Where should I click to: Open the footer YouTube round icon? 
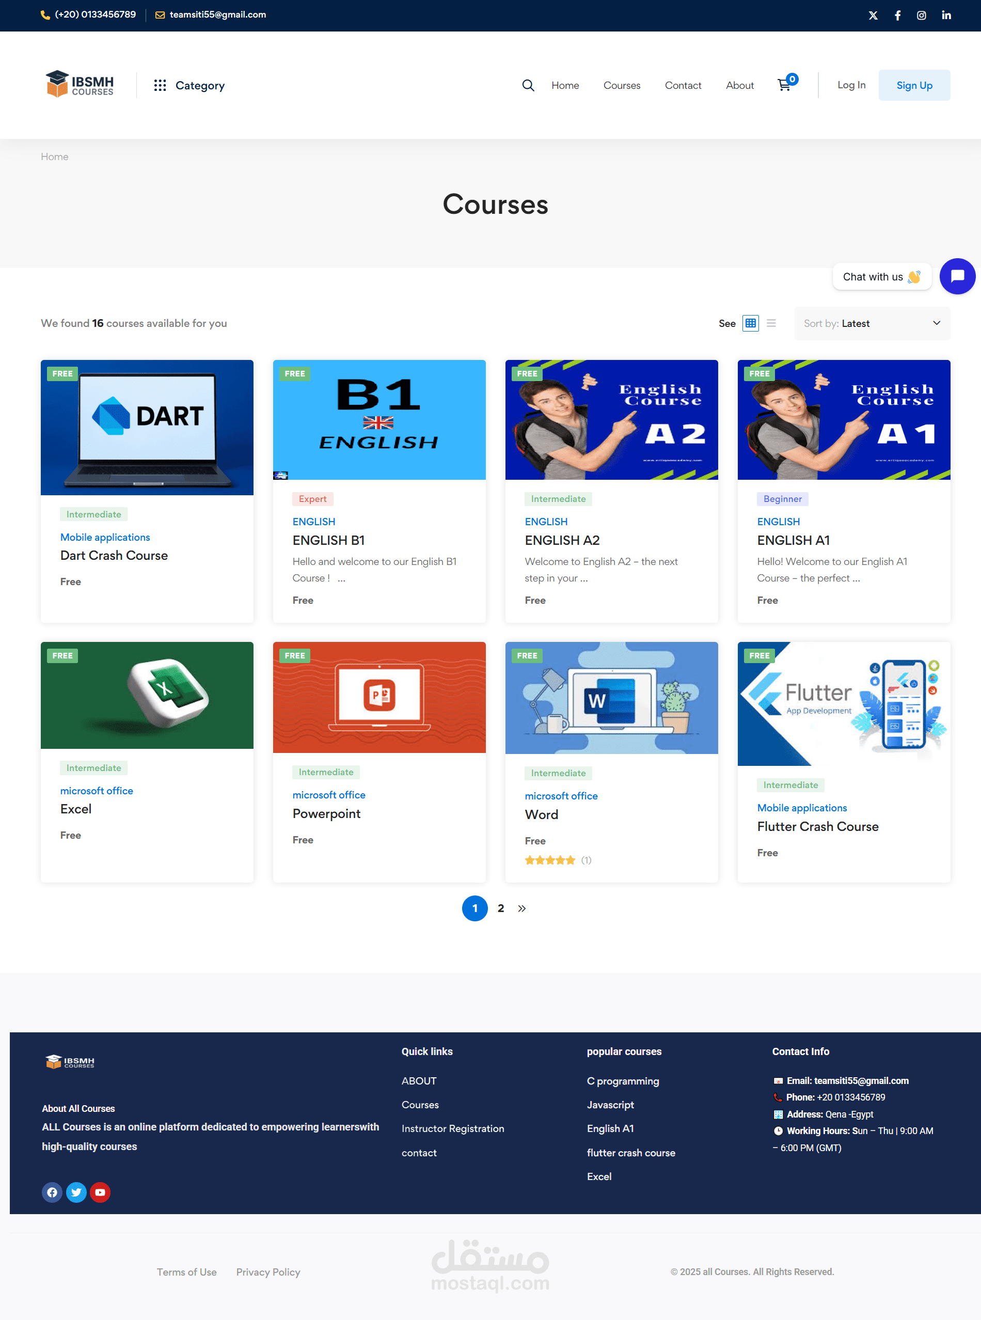[x=100, y=1192]
